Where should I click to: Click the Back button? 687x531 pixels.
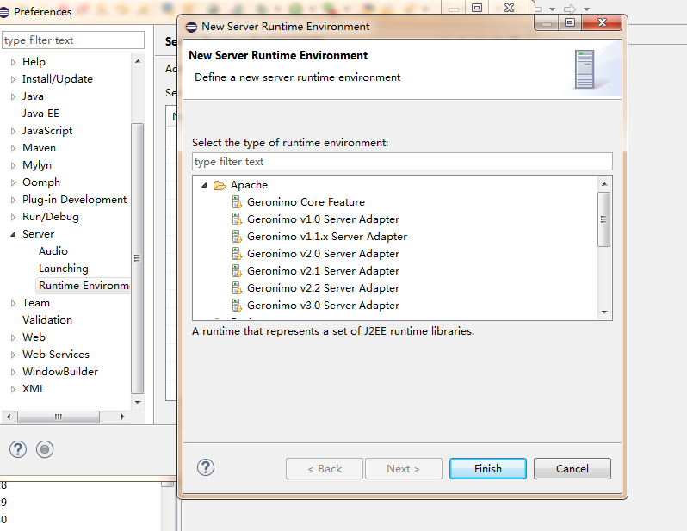point(325,469)
